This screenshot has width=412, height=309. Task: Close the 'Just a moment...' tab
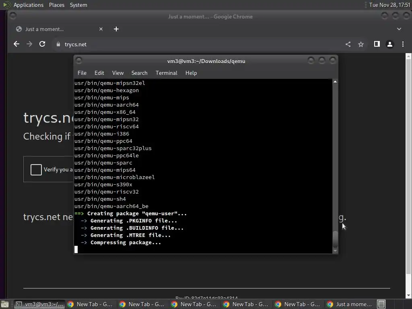coord(101,29)
